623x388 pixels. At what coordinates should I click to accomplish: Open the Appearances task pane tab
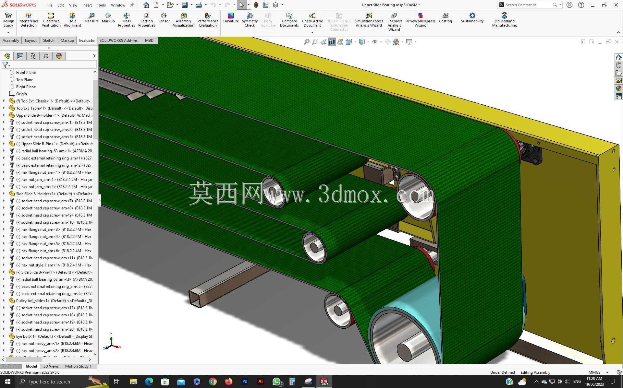618,88
